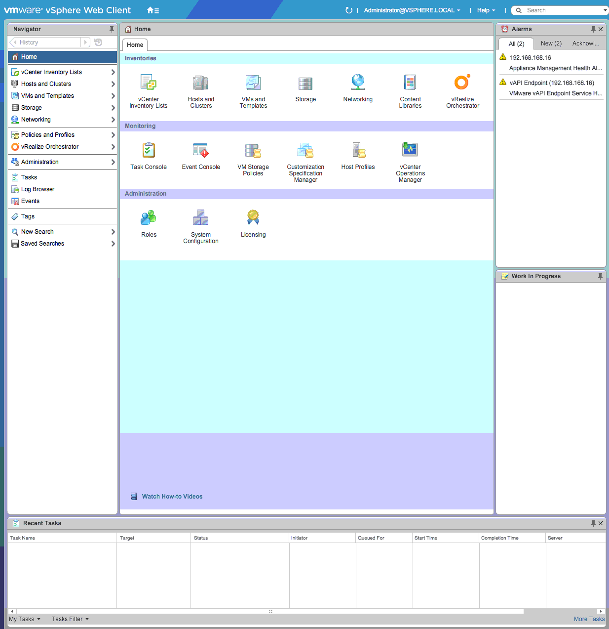Pin the Navigator panel
Viewport: 609px width, 629px height.
click(112, 29)
